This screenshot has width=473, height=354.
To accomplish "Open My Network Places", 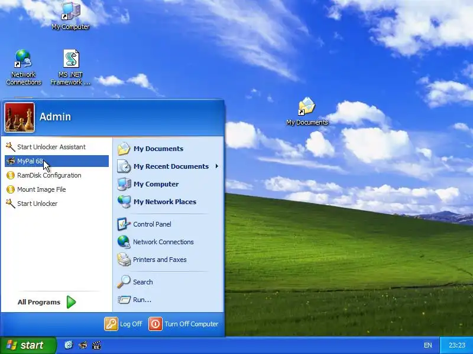I will [x=168, y=202].
